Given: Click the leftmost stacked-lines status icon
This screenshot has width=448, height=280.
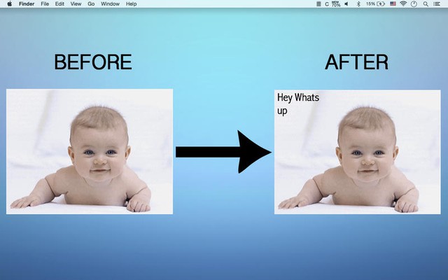Looking at the screenshot, I should (317, 3).
